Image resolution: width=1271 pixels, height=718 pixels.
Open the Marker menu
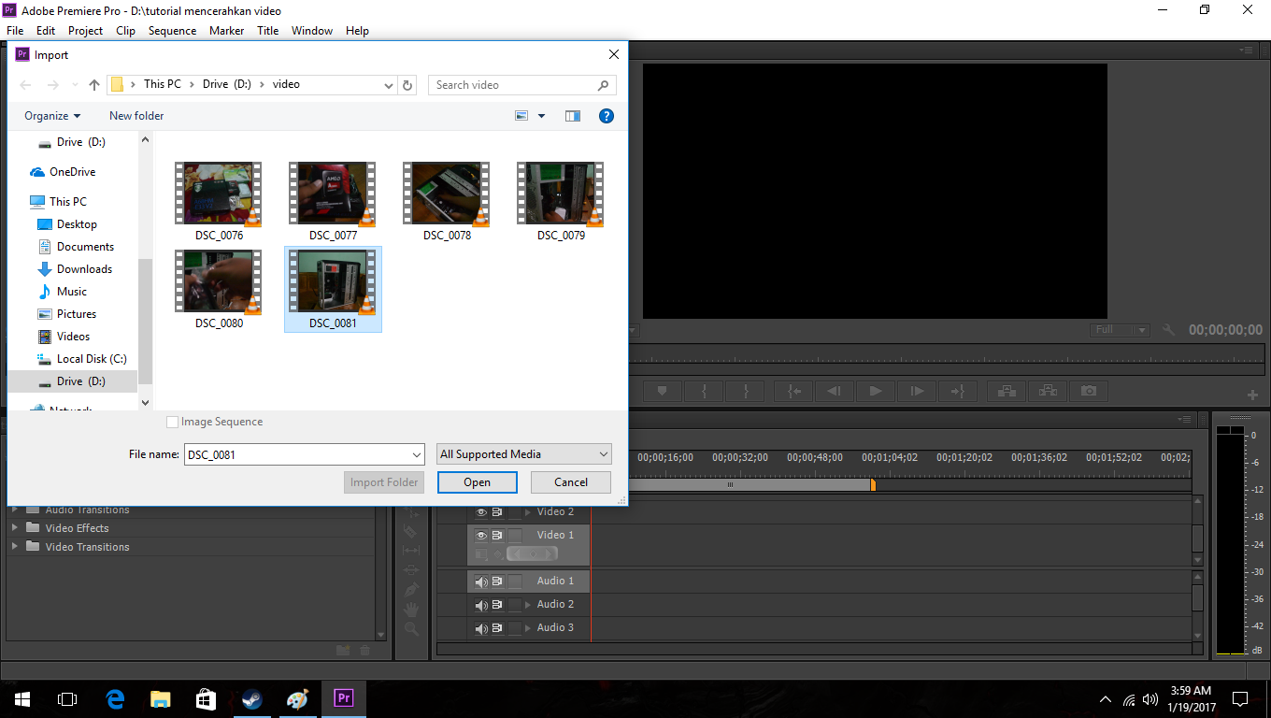(227, 31)
